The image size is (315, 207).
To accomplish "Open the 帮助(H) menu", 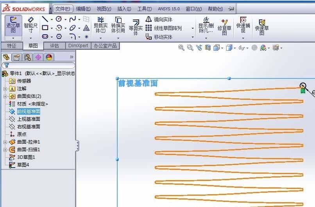I will [215, 9].
